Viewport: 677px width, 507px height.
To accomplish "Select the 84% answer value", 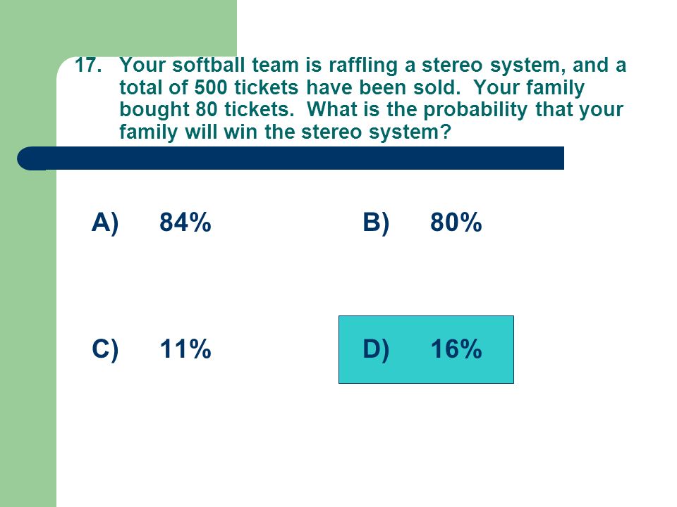I will pos(185,222).
